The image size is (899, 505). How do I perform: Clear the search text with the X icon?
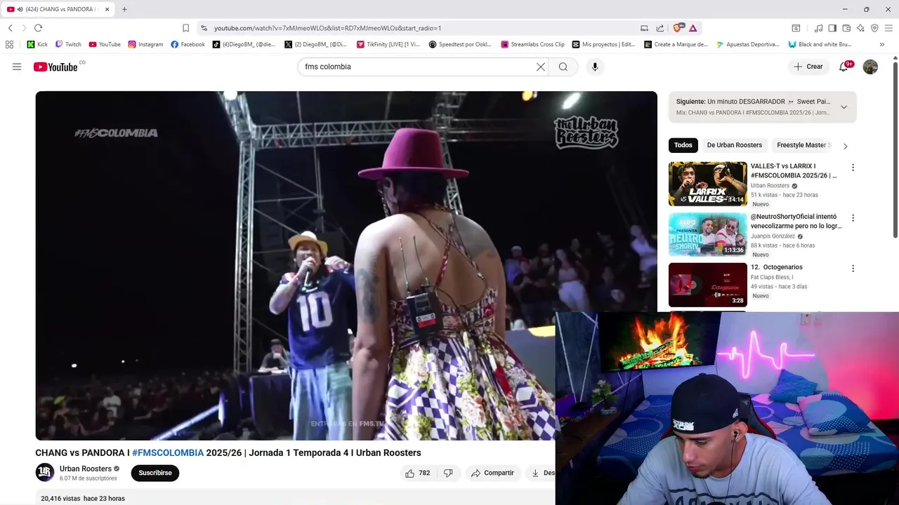pos(541,67)
